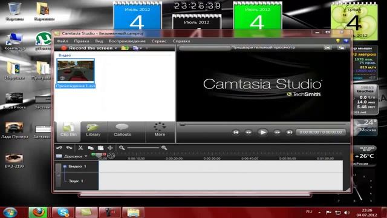Click the blue help question icon
Image resolution: width=387 pixels, height=218 pixels.
tap(346, 41)
